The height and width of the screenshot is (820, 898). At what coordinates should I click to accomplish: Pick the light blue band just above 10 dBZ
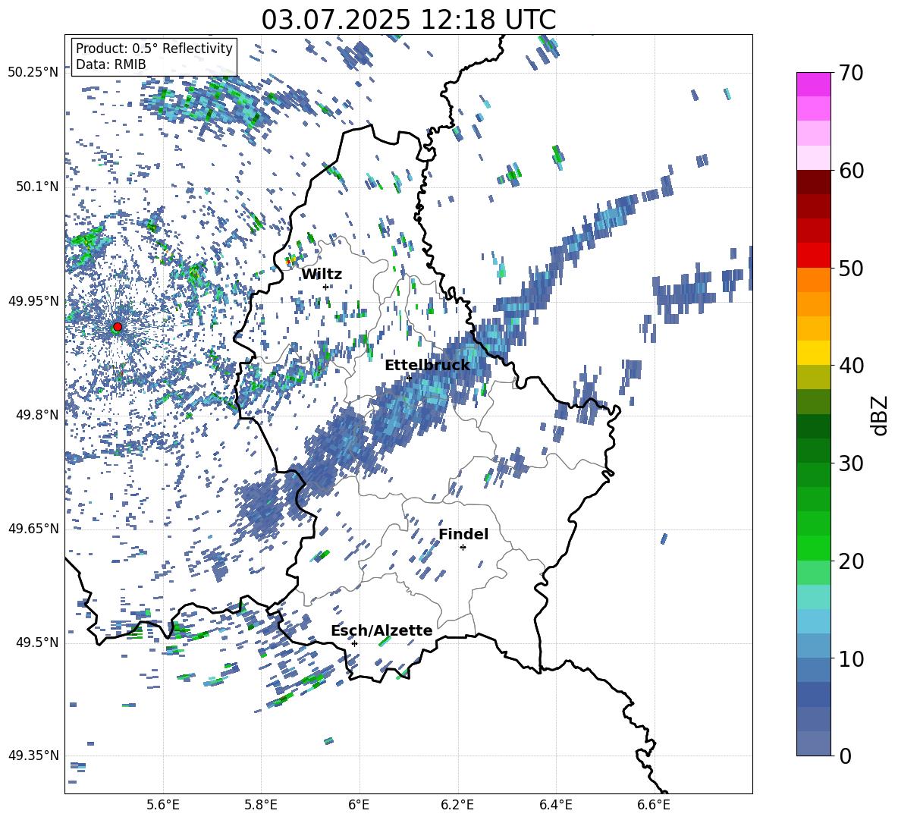[813, 646]
